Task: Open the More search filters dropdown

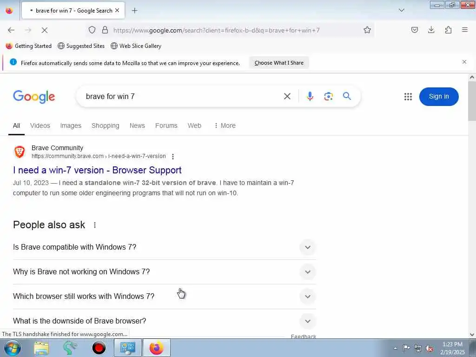Action: (225, 126)
